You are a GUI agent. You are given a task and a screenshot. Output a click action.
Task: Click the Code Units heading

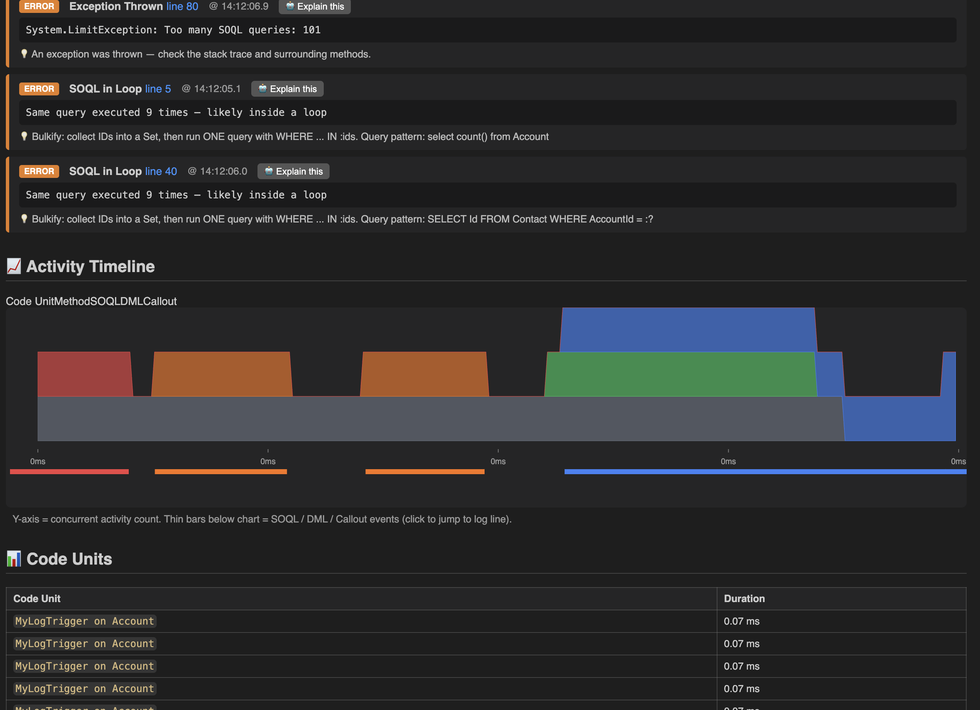[x=69, y=559]
